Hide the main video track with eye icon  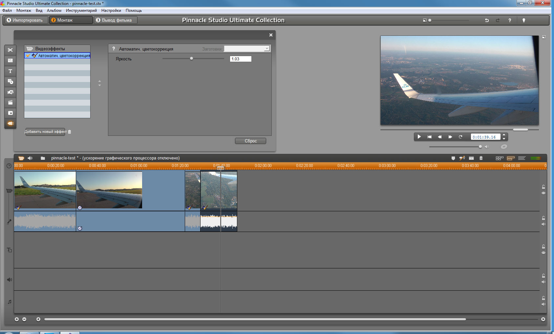coord(543,193)
